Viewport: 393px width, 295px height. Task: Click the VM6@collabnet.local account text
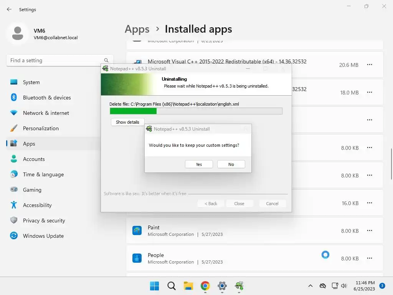pyautogui.click(x=56, y=38)
